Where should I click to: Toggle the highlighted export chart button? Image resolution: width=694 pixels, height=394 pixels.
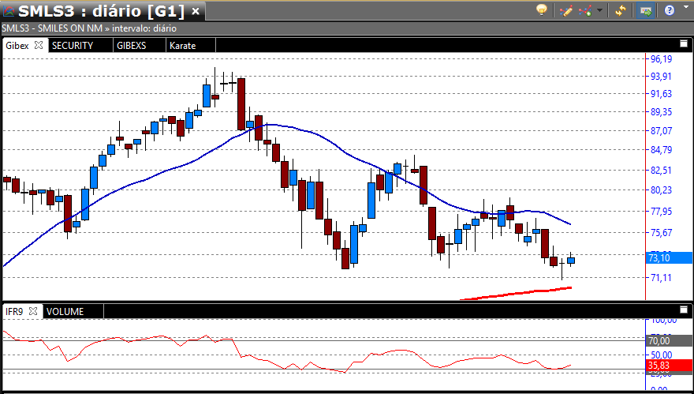(x=646, y=10)
